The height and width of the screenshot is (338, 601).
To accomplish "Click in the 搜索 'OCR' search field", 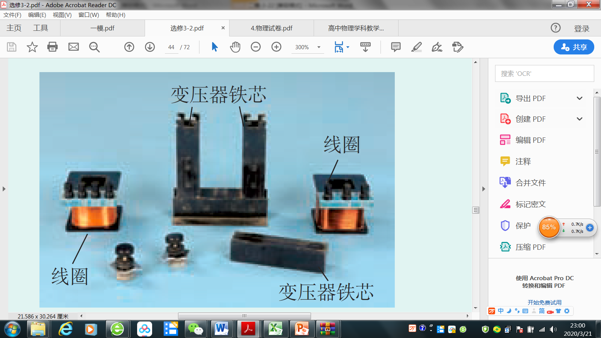I will tap(544, 74).
